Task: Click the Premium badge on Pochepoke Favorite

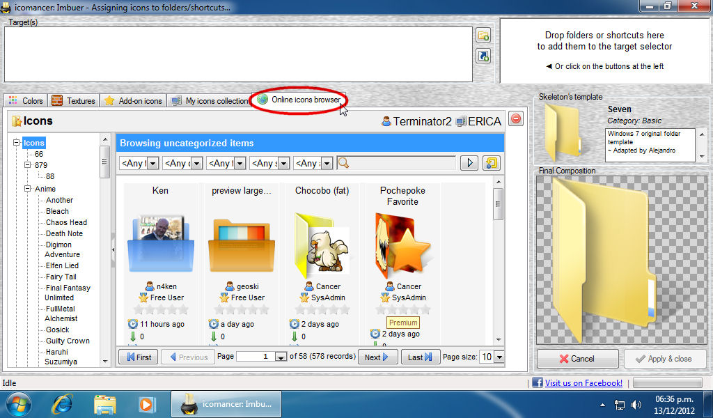Action: tap(403, 323)
